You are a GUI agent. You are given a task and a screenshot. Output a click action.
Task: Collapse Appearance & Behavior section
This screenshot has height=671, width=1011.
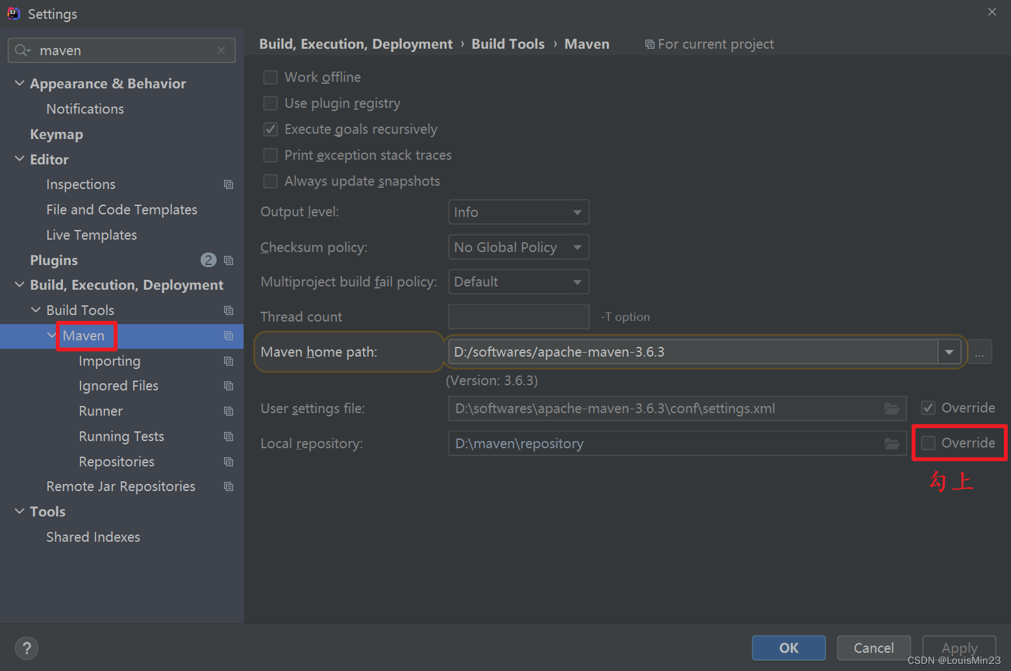19,83
